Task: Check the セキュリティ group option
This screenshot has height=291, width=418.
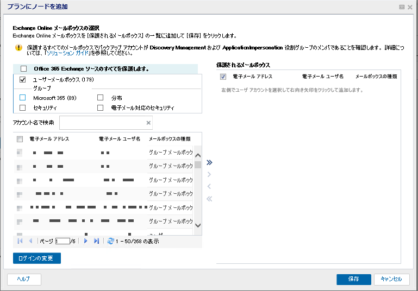Action: tap(23, 108)
